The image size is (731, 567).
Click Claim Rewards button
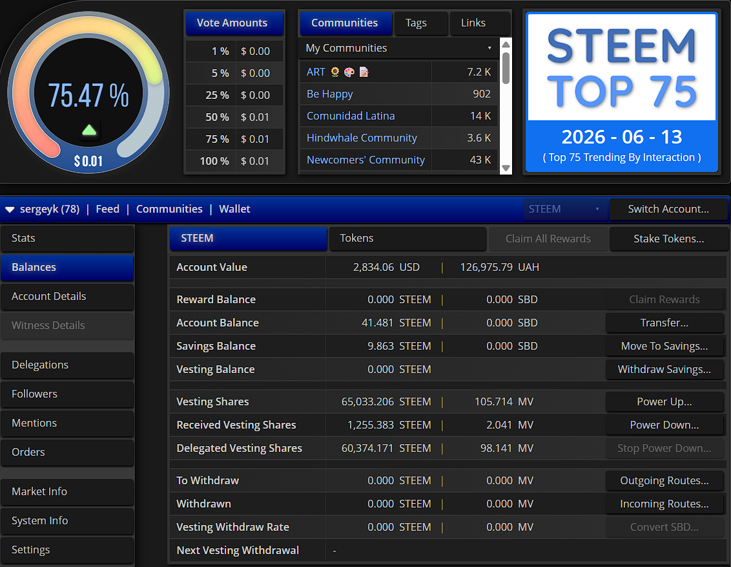tap(664, 299)
